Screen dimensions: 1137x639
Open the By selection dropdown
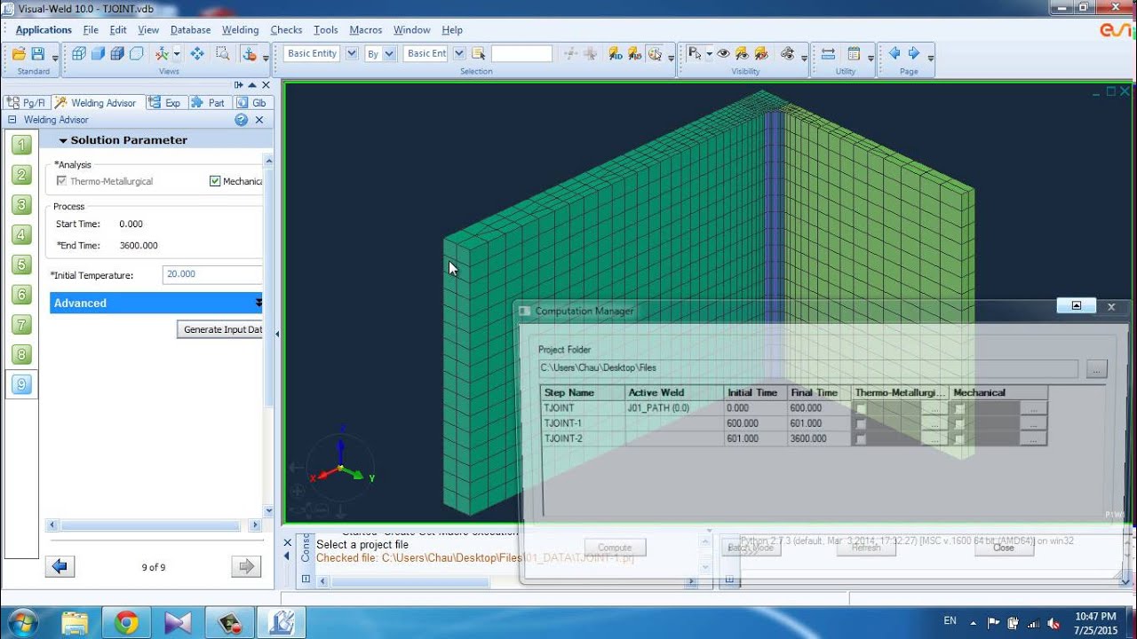(x=389, y=53)
